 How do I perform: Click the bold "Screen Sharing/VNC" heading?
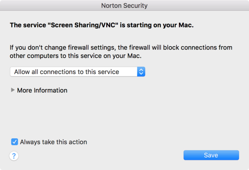coord(101,25)
